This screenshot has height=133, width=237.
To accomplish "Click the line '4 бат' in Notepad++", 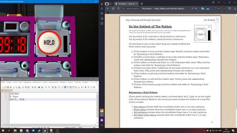I will pos(14,96).
